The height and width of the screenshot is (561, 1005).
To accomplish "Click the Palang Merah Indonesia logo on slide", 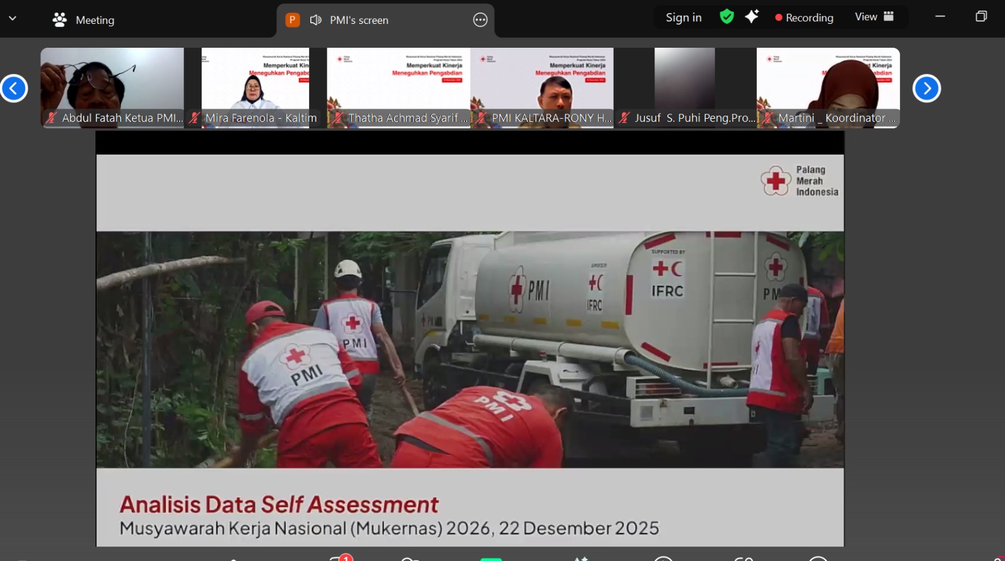I will (x=799, y=181).
